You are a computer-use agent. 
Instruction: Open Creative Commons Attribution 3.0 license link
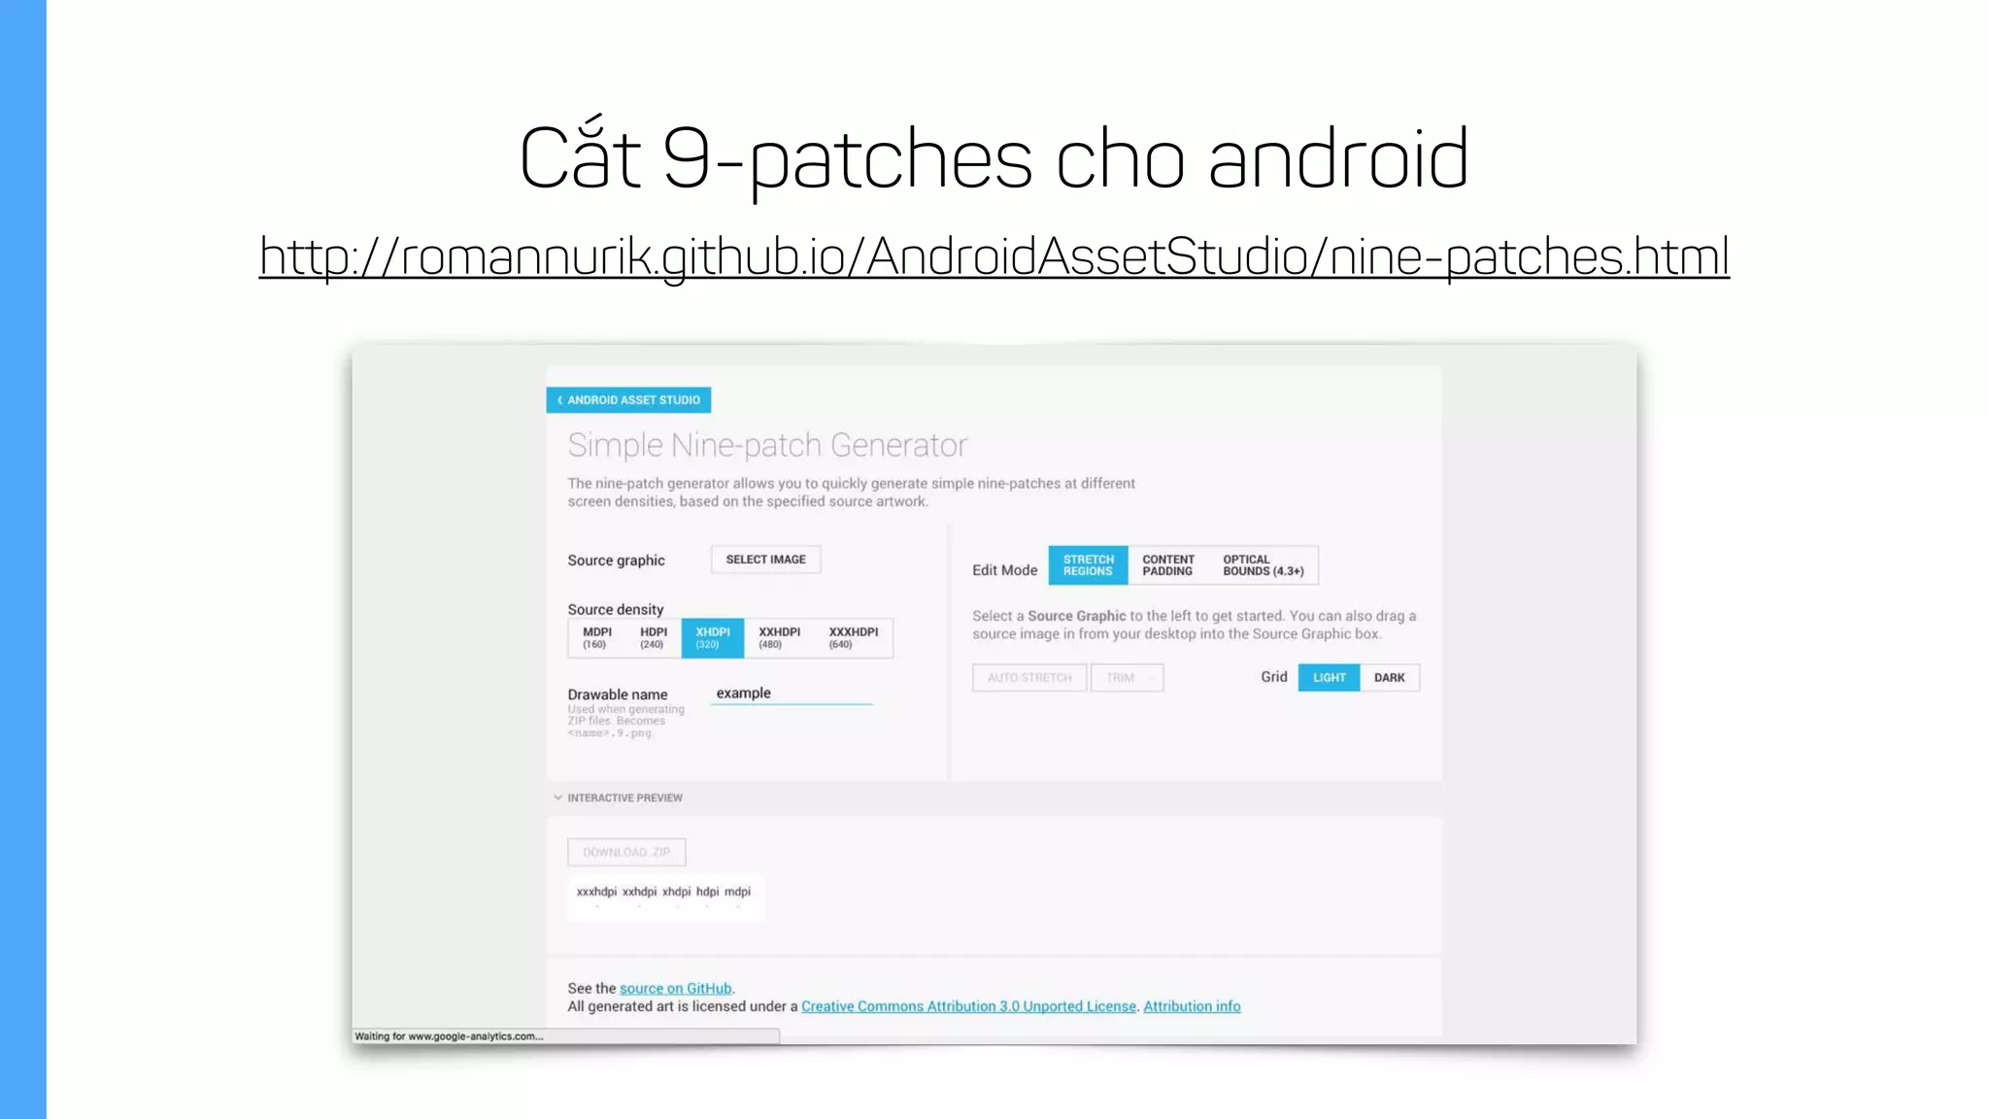[968, 1006]
